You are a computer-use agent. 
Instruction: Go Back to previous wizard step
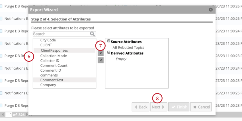(x=141, y=107)
